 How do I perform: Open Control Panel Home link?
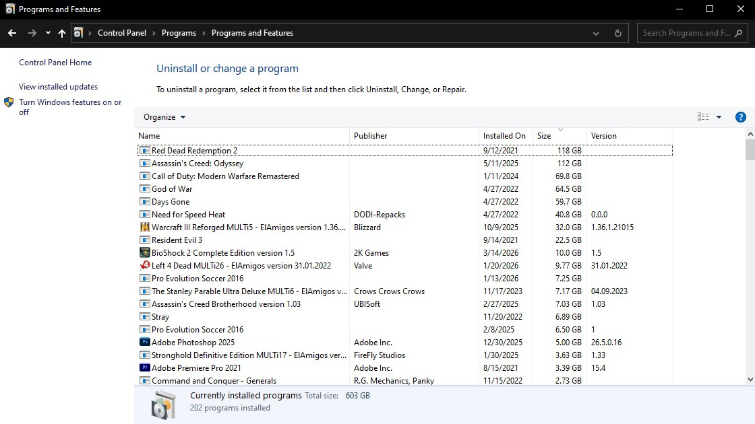tap(55, 63)
